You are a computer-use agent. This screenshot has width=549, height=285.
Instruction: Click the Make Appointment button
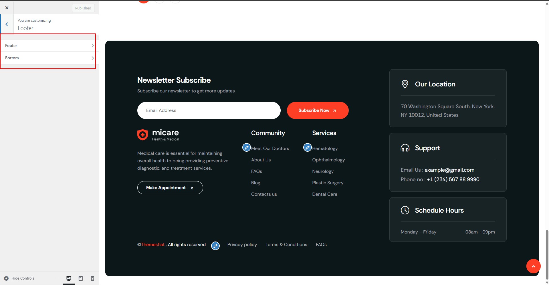coord(170,188)
